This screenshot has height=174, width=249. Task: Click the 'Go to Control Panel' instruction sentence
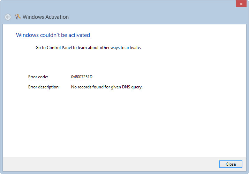click(88, 48)
